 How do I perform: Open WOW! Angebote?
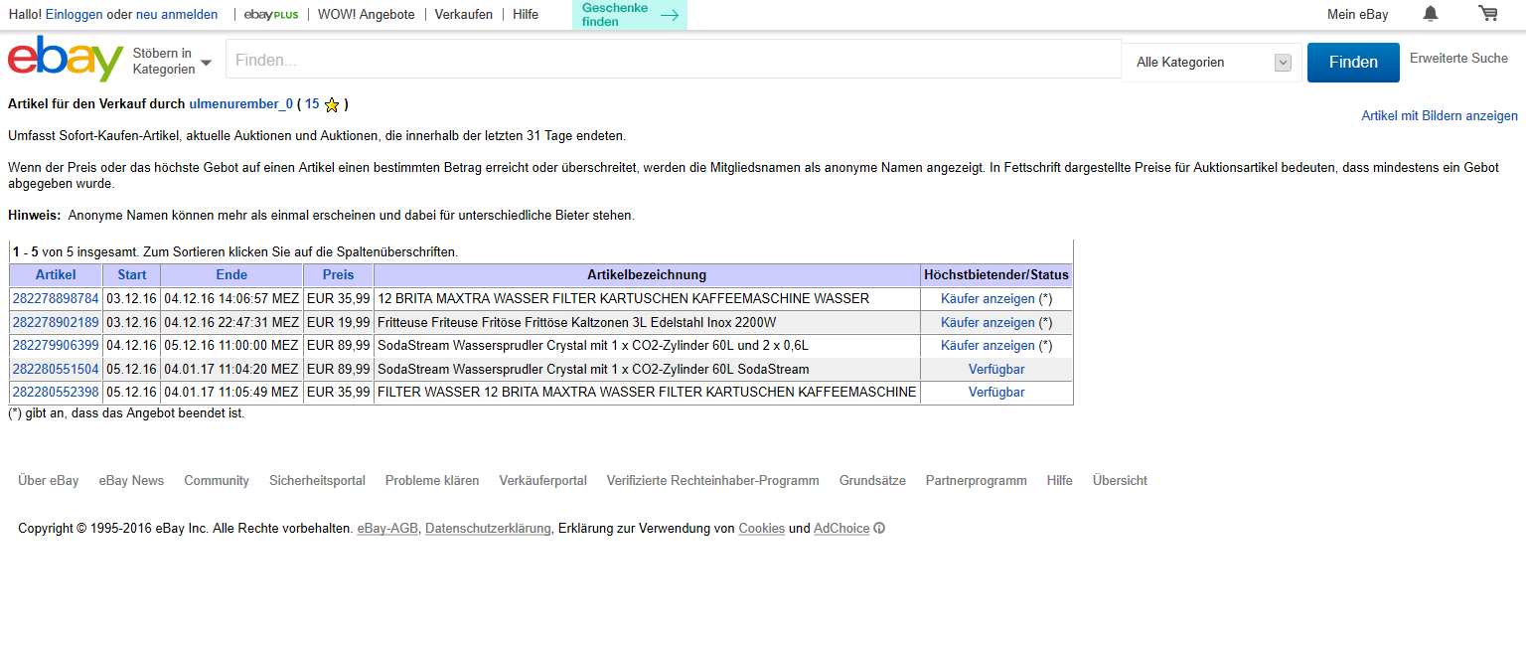click(x=367, y=15)
